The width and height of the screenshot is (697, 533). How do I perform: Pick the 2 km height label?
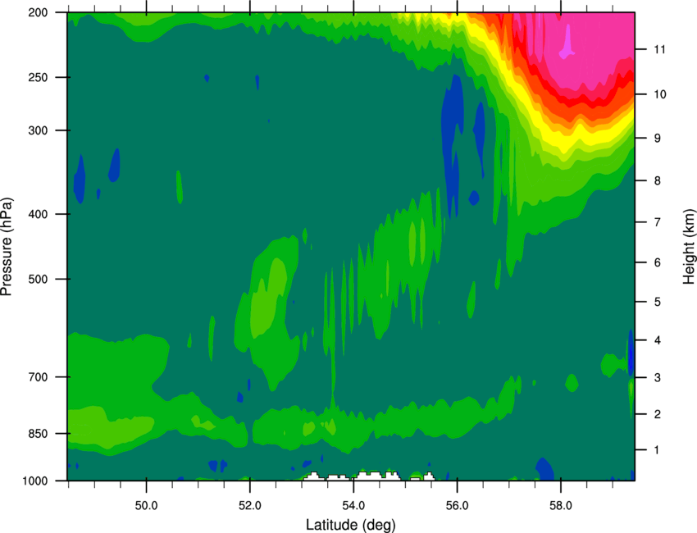click(657, 414)
